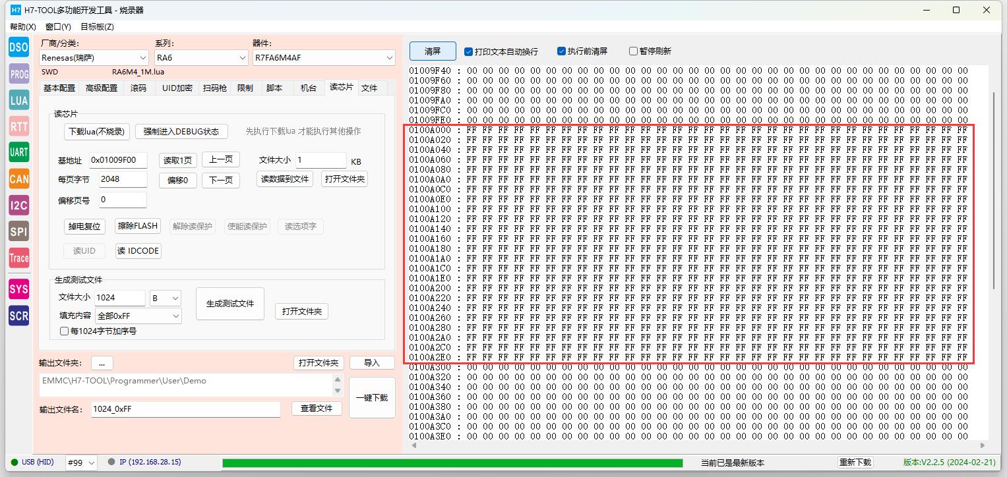Open the SCR screen sidebar icon
Image resolution: width=1007 pixels, height=477 pixels.
tap(18, 316)
